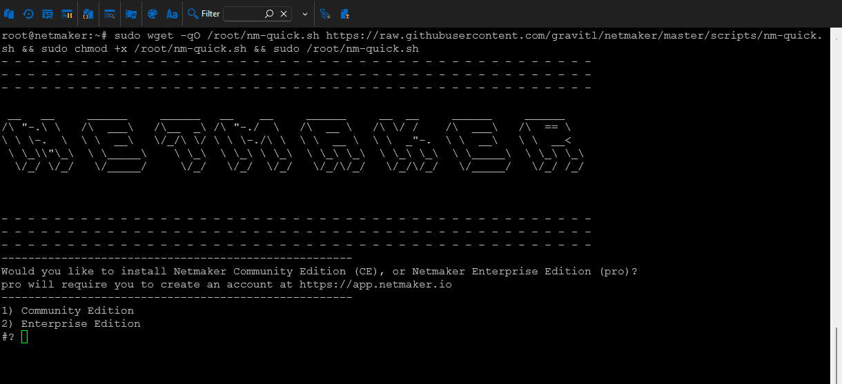Click the reconnect session icon

pyautogui.click(x=28, y=14)
